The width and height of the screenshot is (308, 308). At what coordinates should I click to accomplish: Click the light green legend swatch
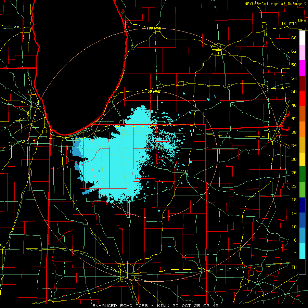click(x=302, y=190)
